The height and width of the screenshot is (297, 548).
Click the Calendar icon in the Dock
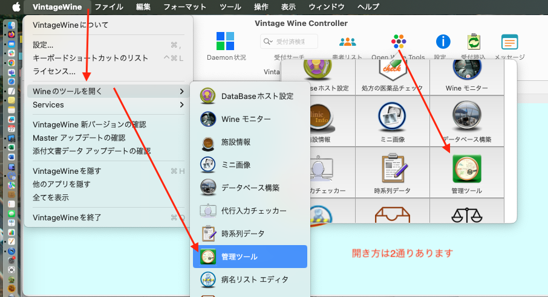pos(11,129)
